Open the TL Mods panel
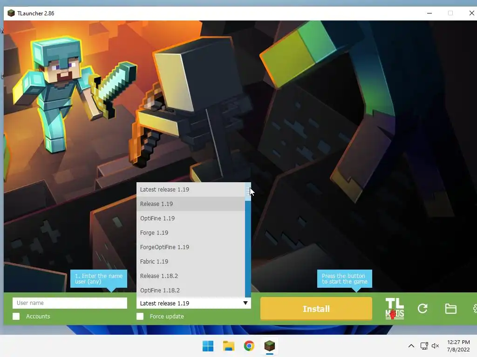 (395, 309)
